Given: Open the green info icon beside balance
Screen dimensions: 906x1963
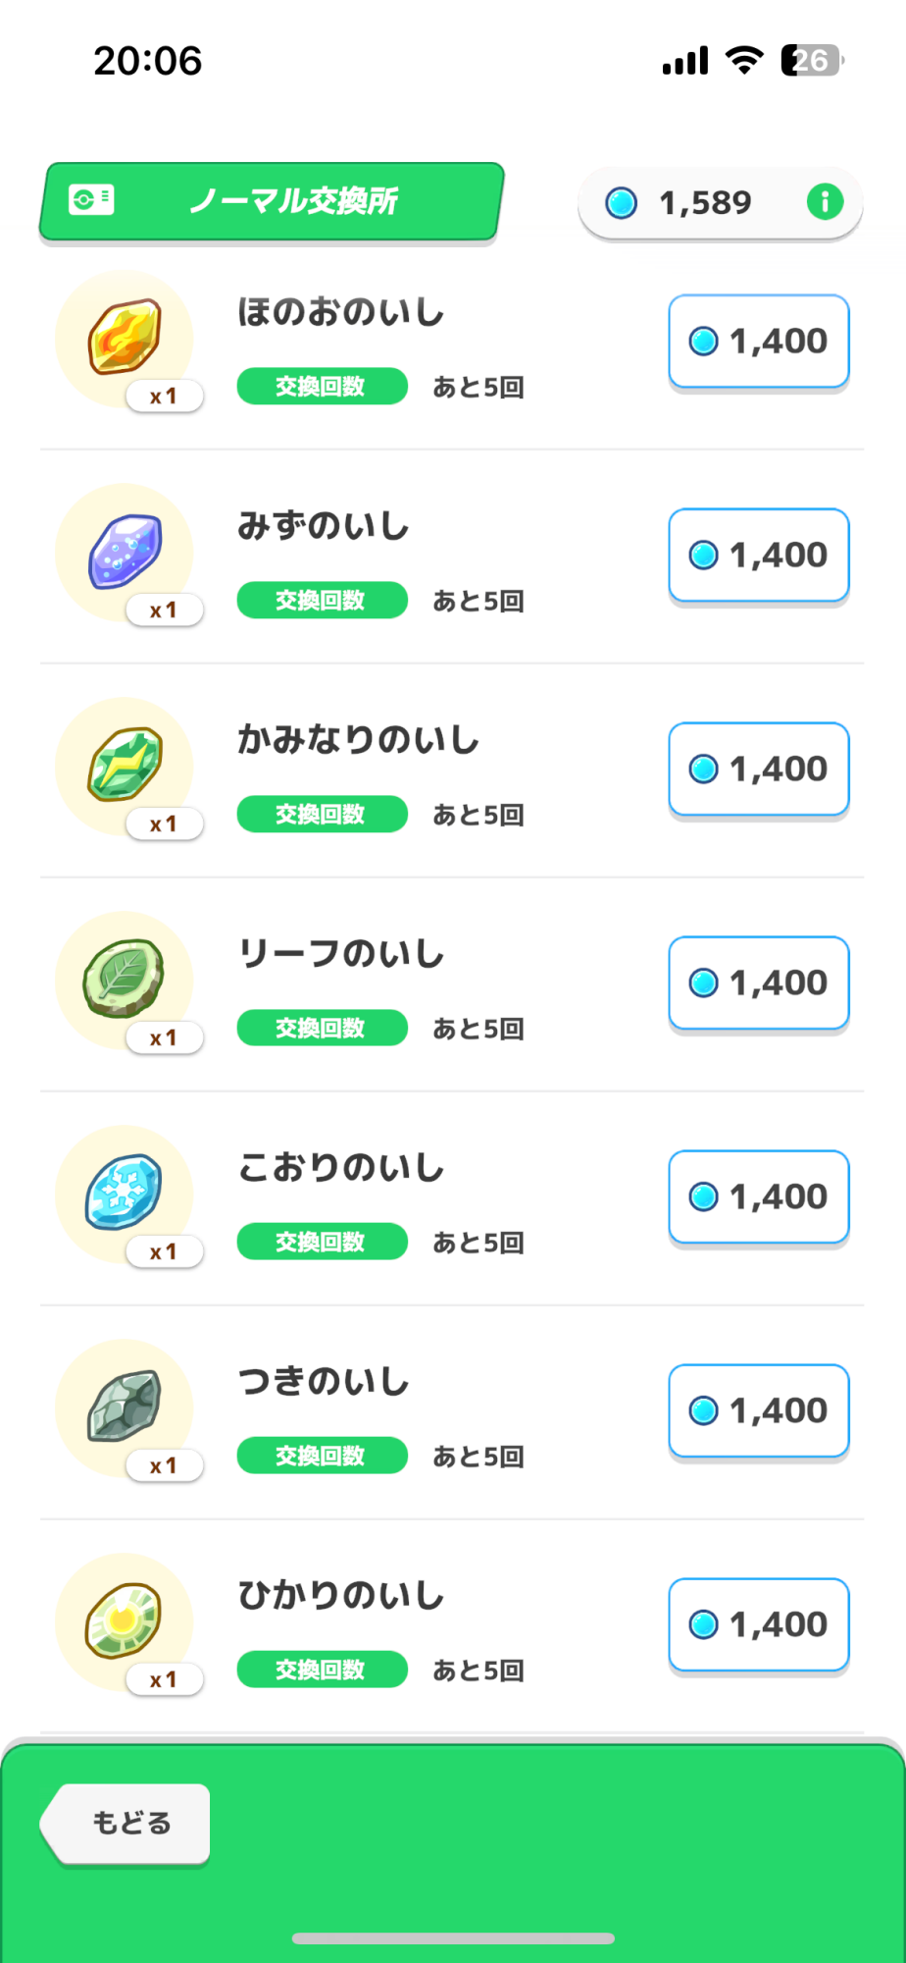Looking at the screenshot, I should point(825,202).
